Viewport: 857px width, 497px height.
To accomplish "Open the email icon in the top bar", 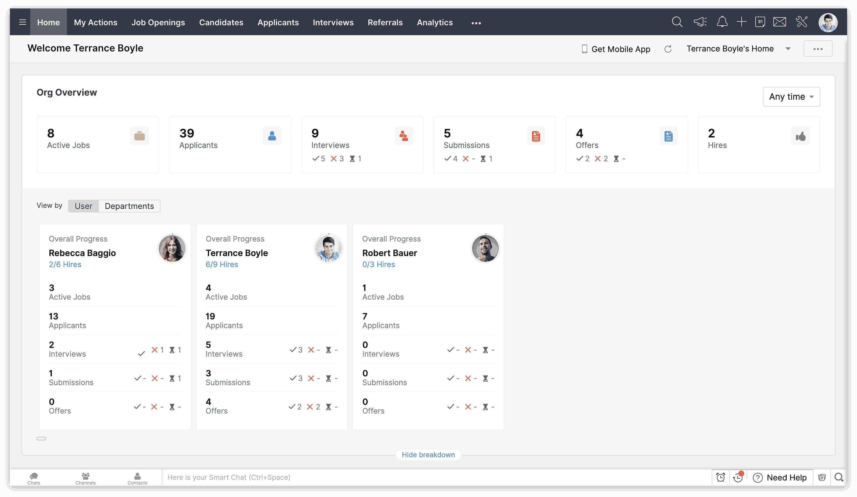I will click(x=779, y=22).
